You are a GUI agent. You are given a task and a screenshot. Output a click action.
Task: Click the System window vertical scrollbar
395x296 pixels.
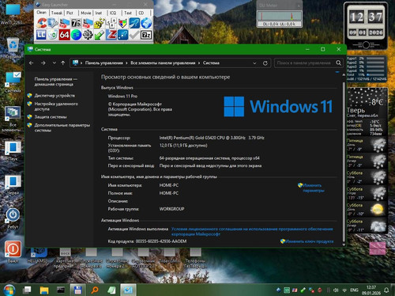tap(344, 161)
